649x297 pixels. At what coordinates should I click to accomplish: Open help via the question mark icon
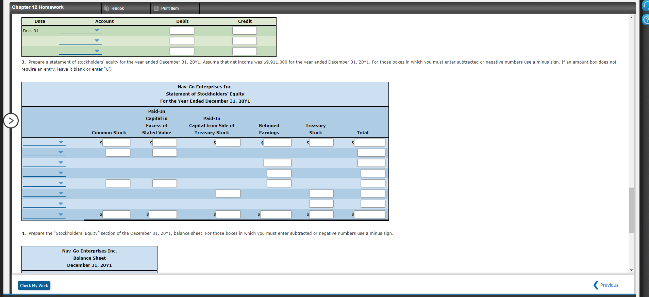[646, 20]
